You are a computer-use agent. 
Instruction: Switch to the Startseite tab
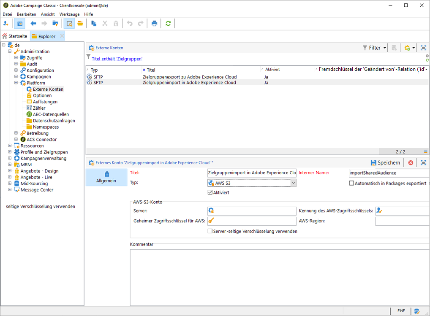pos(15,36)
